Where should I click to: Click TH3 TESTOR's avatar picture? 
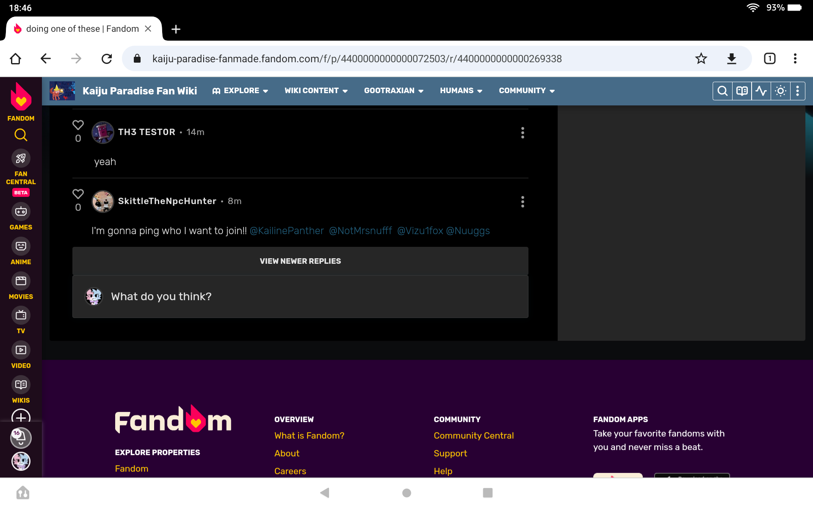pos(103,133)
